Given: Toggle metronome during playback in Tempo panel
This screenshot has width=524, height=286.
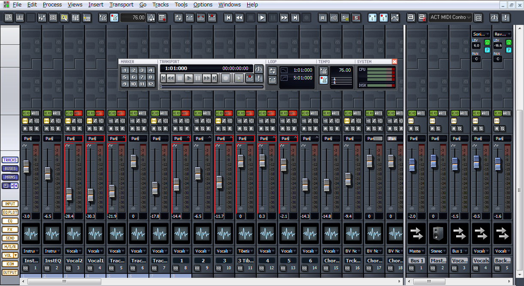Looking at the screenshot, I should coord(324,70).
